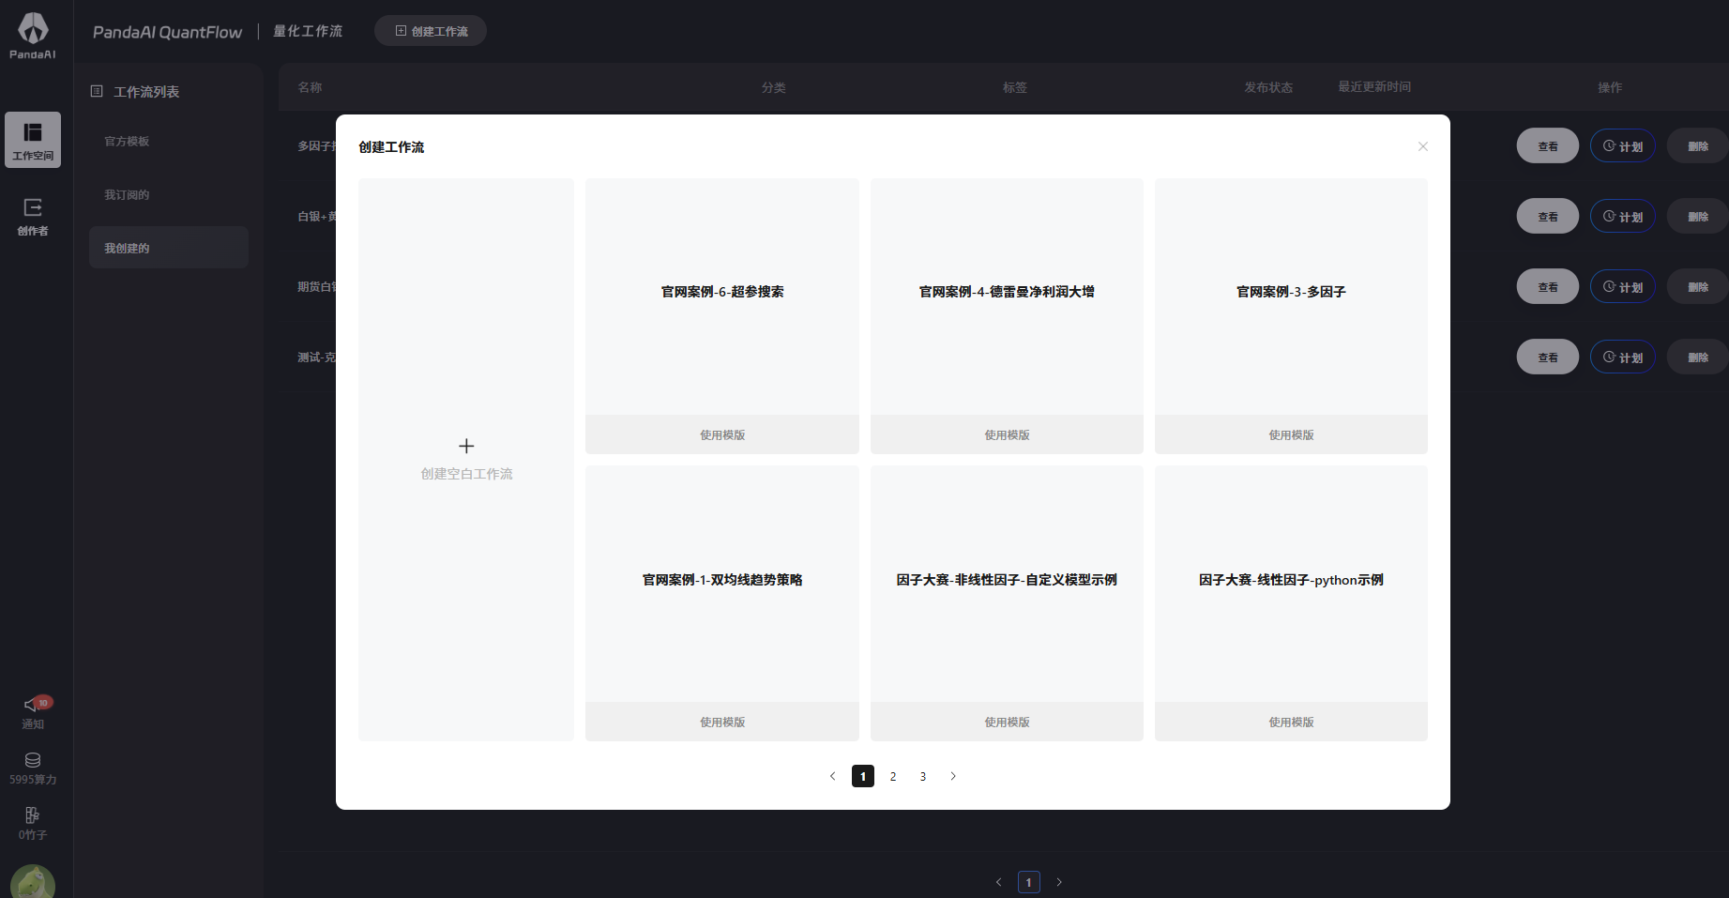Screen dimensions: 1729x898
Task: Open 因子大赛-线性因子-python示例 template card
Action: pos(1291,580)
